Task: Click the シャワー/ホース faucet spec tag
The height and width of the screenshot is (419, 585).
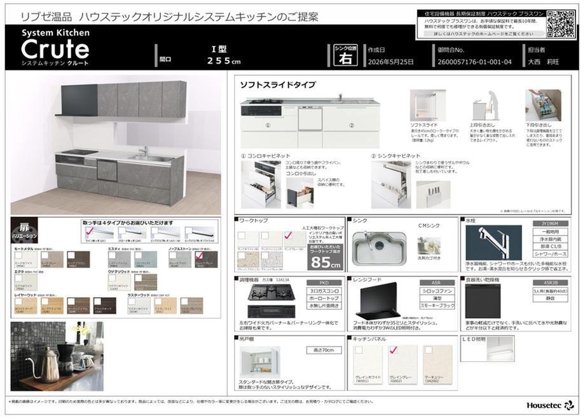Action: (550, 254)
